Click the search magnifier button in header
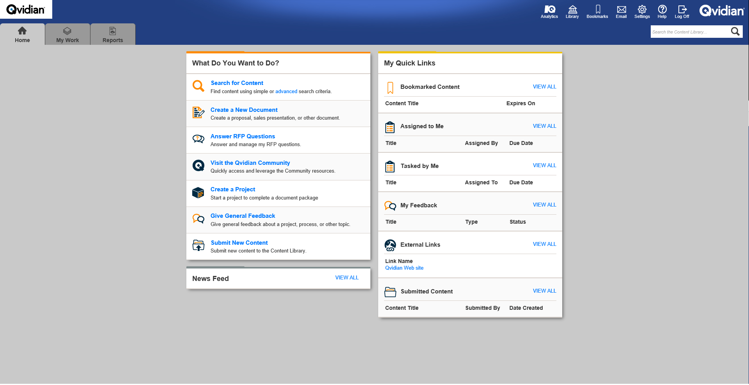Screen dimensions: 749x385 pyautogui.click(x=735, y=32)
